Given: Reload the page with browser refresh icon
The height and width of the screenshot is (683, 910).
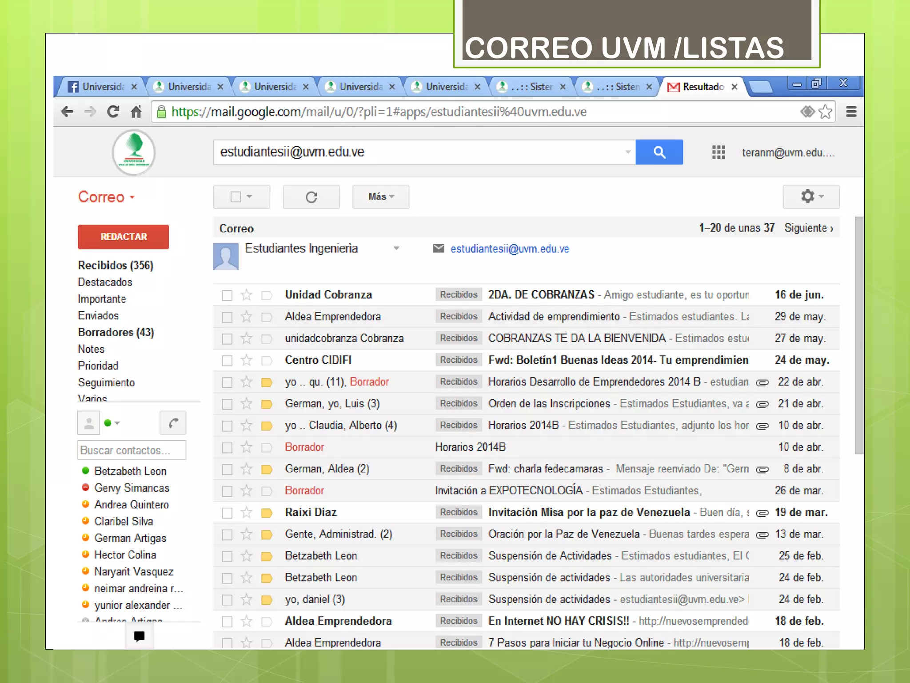Looking at the screenshot, I should point(113,112).
